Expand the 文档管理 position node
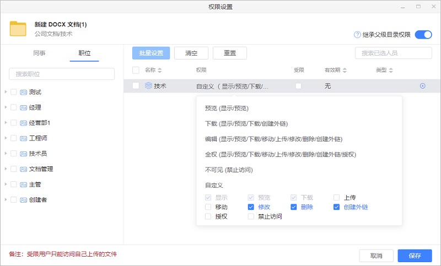This screenshot has height=266, width=441. click(6, 169)
